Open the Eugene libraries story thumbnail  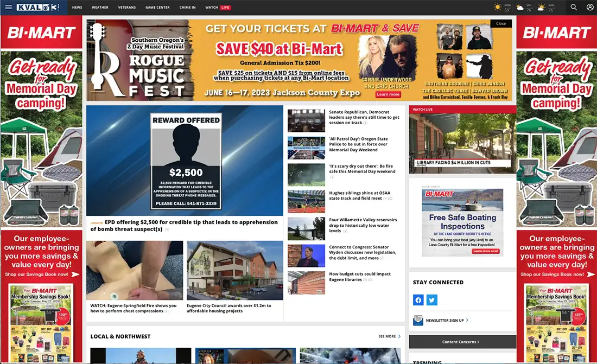pos(306,283)
